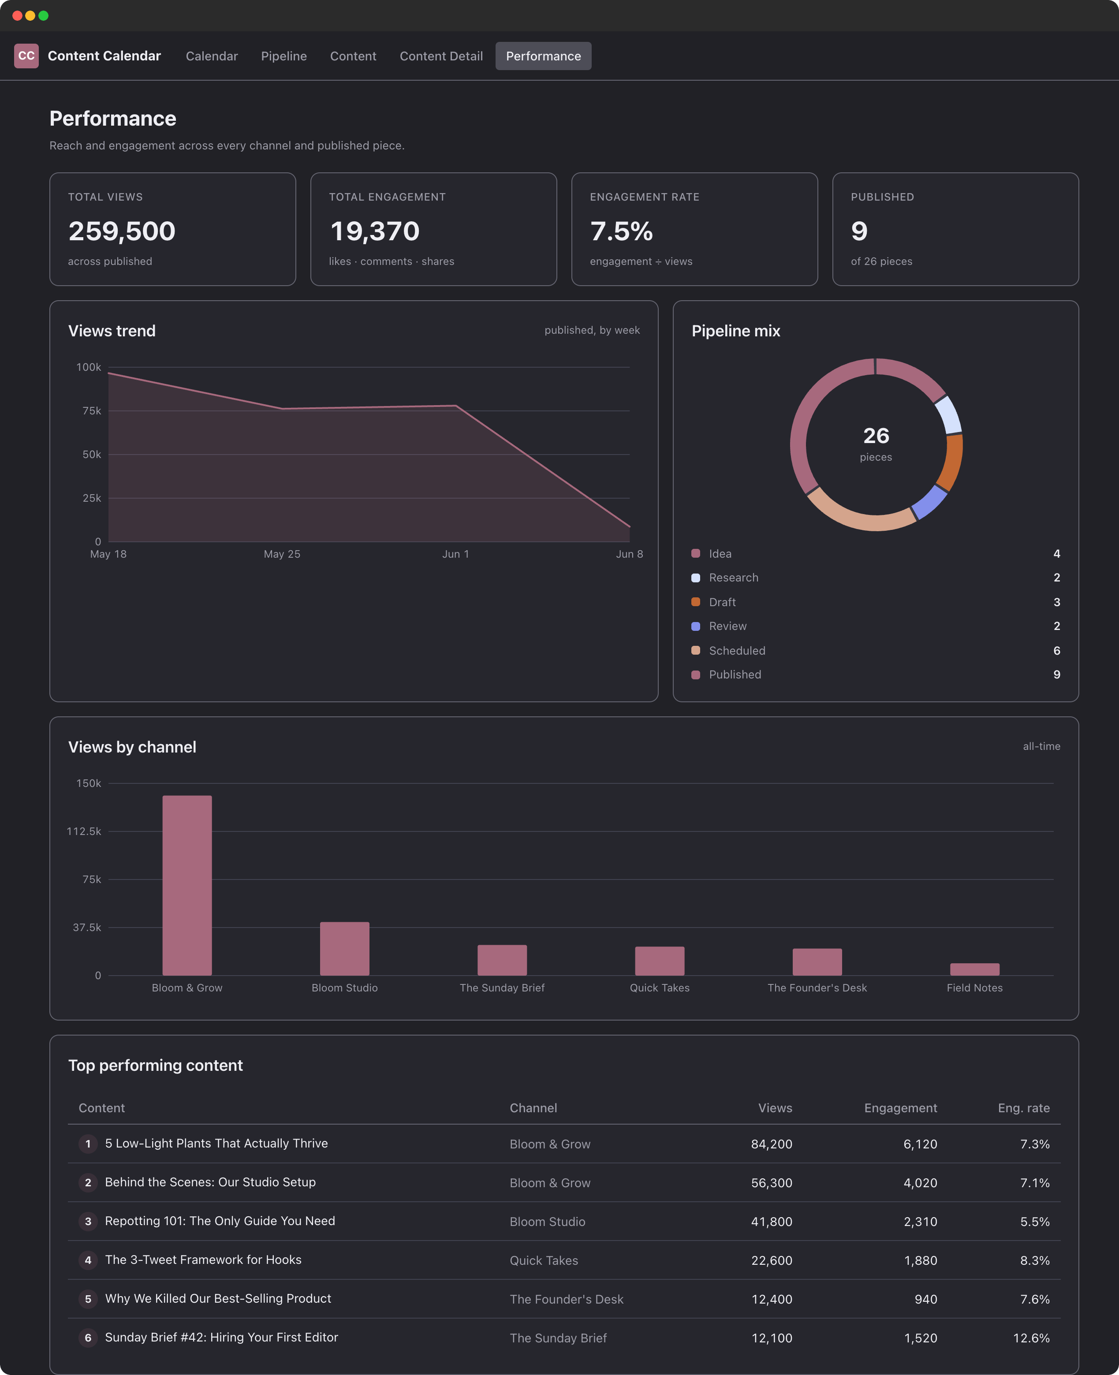Click the Idea legend color swatch
The image size is (1119, 1375).
coord(695,553)
